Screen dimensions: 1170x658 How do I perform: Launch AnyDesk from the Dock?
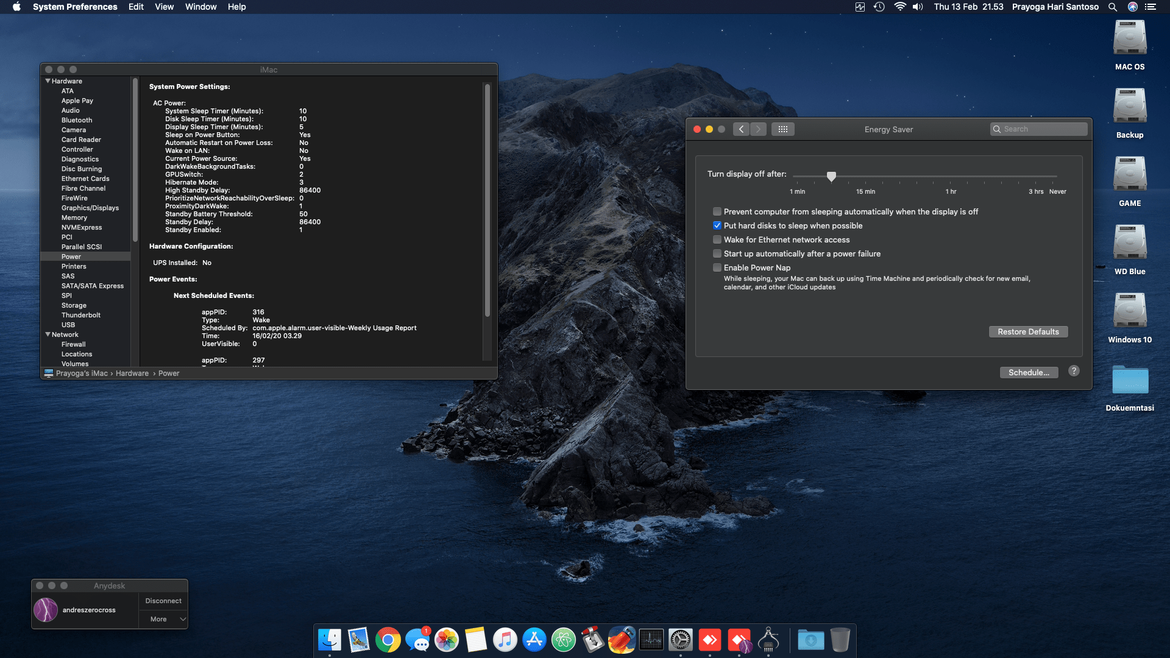pyautogui.click(x=710, y=640)
